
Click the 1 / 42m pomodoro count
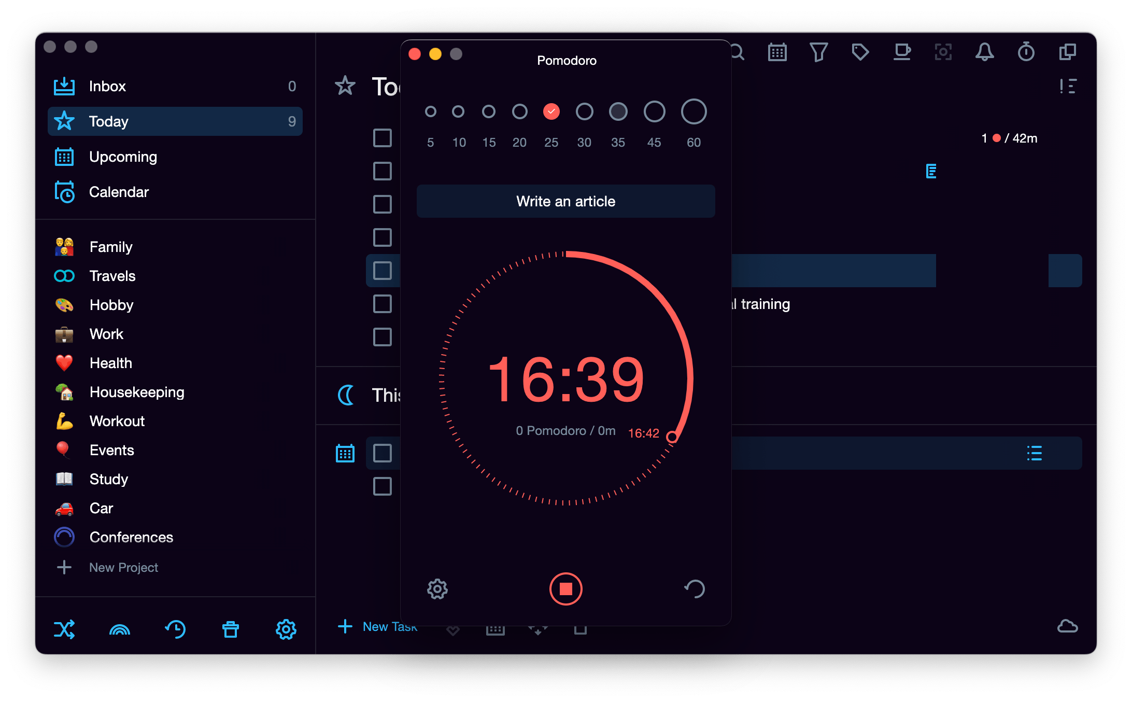(1009, 138)
